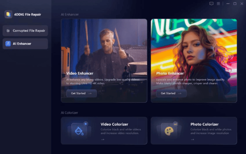Click the Video Enhancer heading text
246x154 pixels.
[x=80, y=73]
